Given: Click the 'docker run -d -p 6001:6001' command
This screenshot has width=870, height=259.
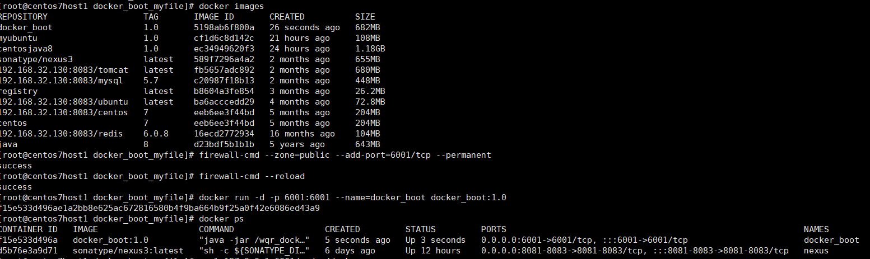Looking at the screenshot, I should (x=352, y=197).
